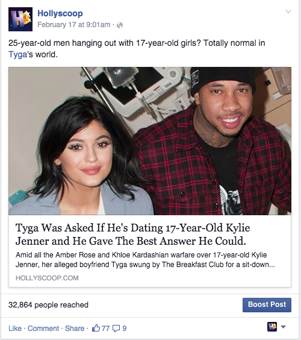Select the Share action link
The height and width of the screenshot is (340, 301).
click(75, 329)
